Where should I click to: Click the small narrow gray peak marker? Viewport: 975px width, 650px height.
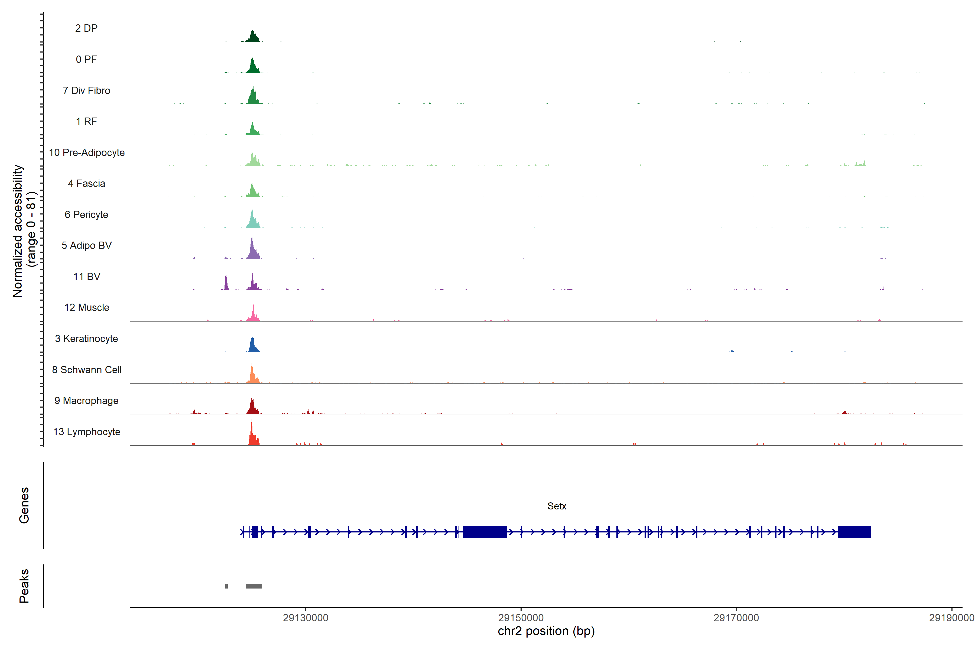[x=226, y=586]
